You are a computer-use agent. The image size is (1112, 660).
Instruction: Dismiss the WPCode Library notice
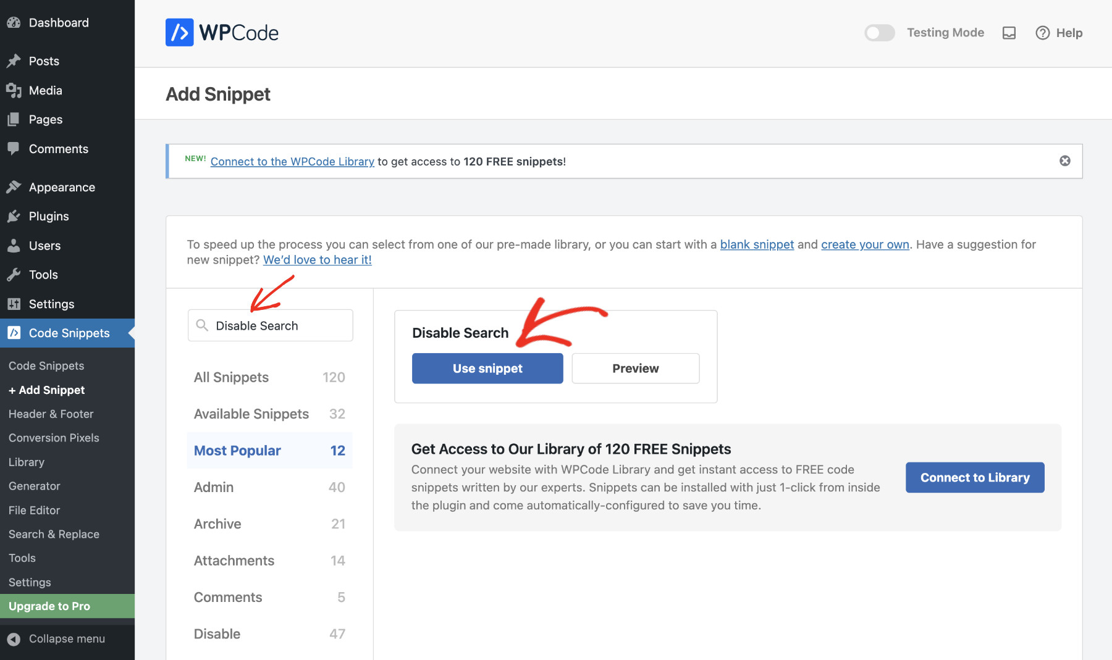pos(1065,161)
